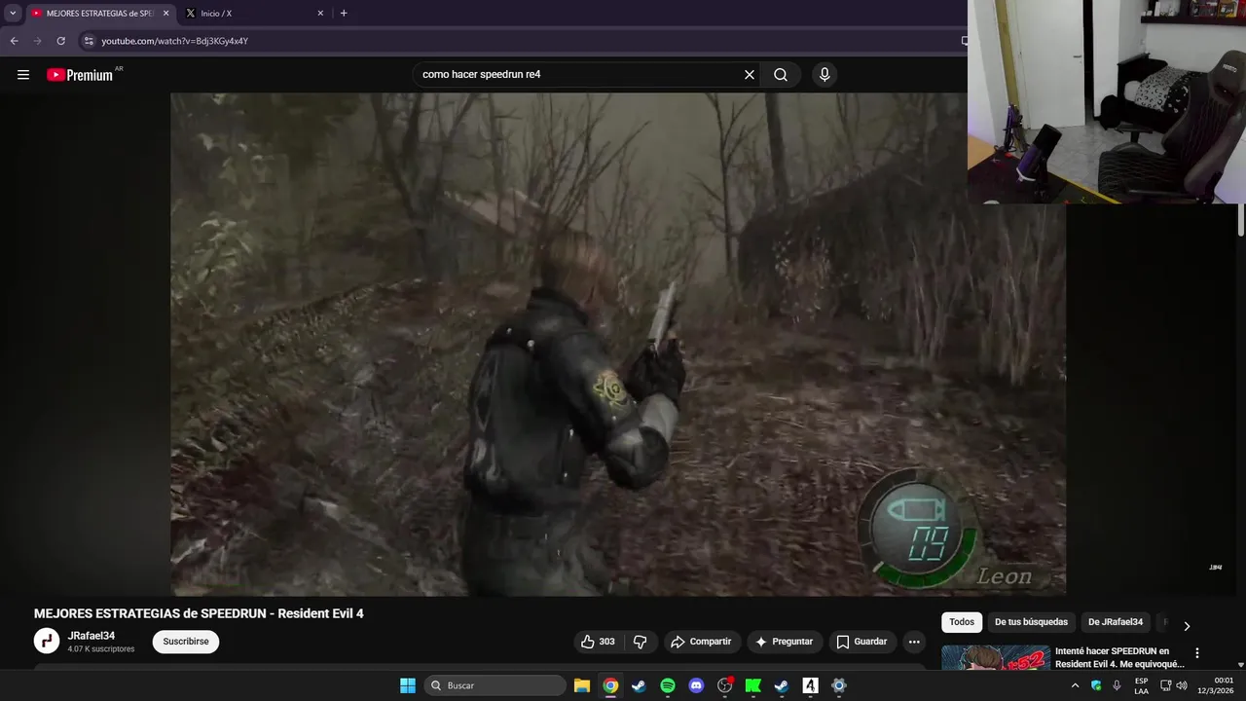This screenshot has width=1246, height=701.
Task: Open options menu for suggested video
Action: (1197, 653)
